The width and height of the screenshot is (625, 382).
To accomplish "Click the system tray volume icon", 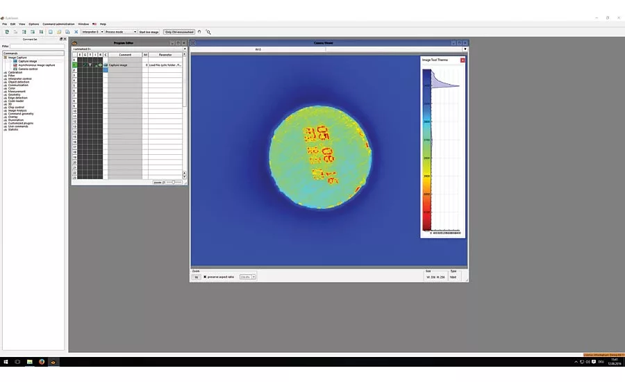I will pyautogui.click(x=588, y=362).
